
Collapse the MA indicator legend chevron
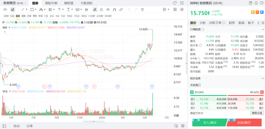pos(5,32)
